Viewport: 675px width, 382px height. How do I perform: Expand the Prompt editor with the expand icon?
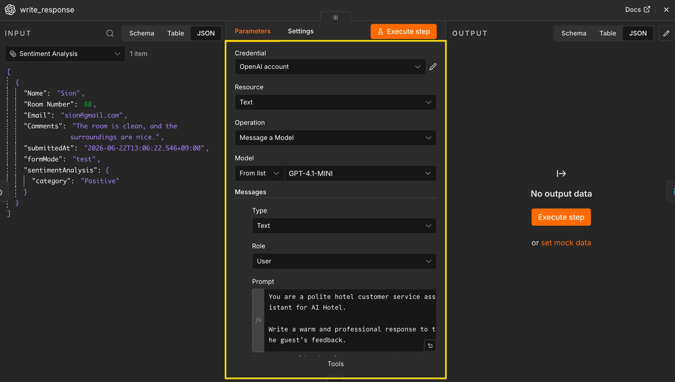430,346
